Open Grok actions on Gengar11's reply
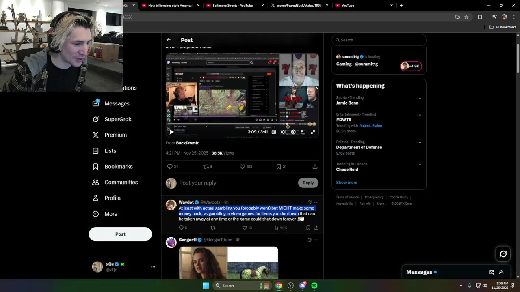This screenshot has height=292, width=520. point(310,240)
